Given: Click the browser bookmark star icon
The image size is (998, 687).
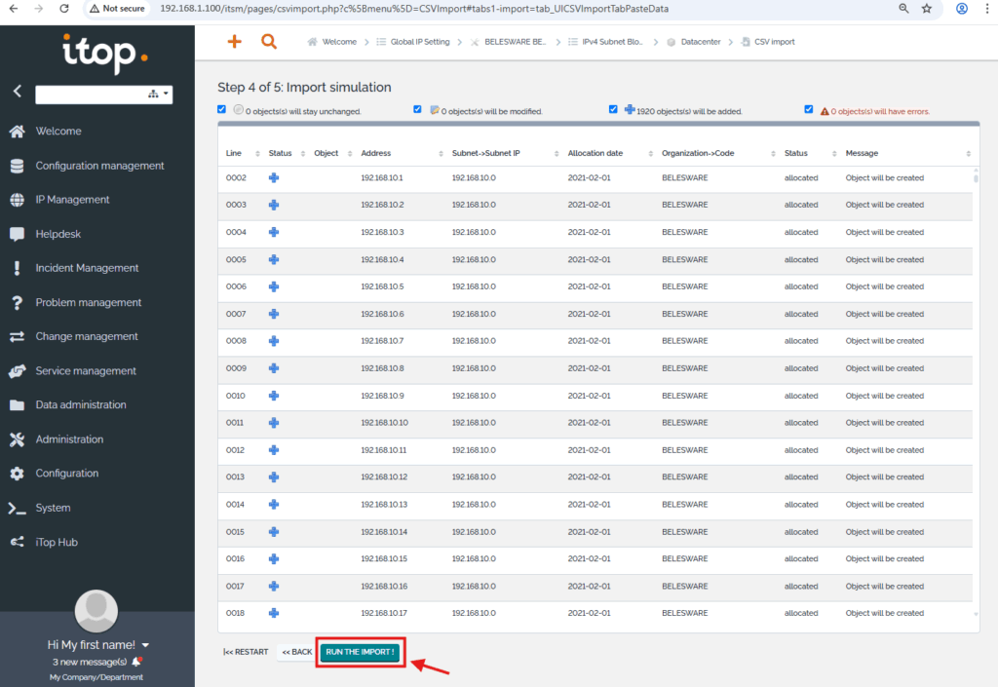Looking at the screenshot, I should tap(926, 8).
